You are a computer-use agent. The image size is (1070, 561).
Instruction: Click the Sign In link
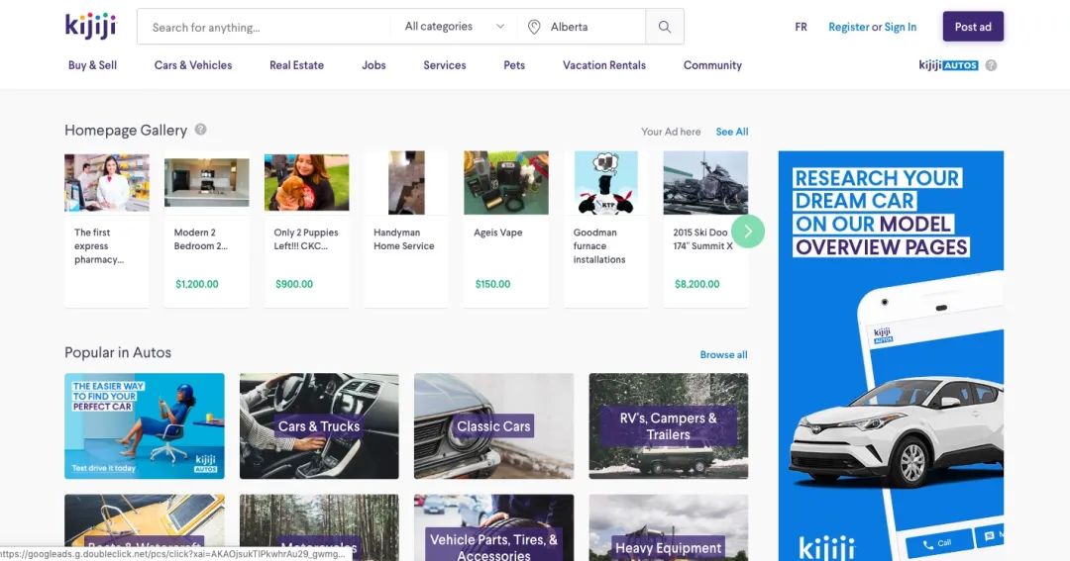pos(901,27)
